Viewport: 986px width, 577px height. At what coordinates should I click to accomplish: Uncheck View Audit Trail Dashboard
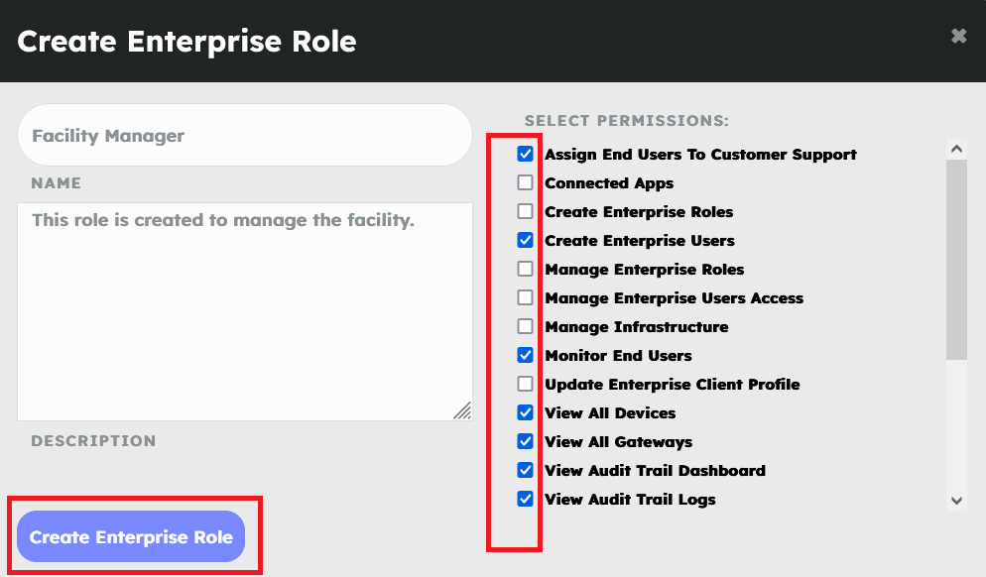pyautogui.click(x=526, y=471)
